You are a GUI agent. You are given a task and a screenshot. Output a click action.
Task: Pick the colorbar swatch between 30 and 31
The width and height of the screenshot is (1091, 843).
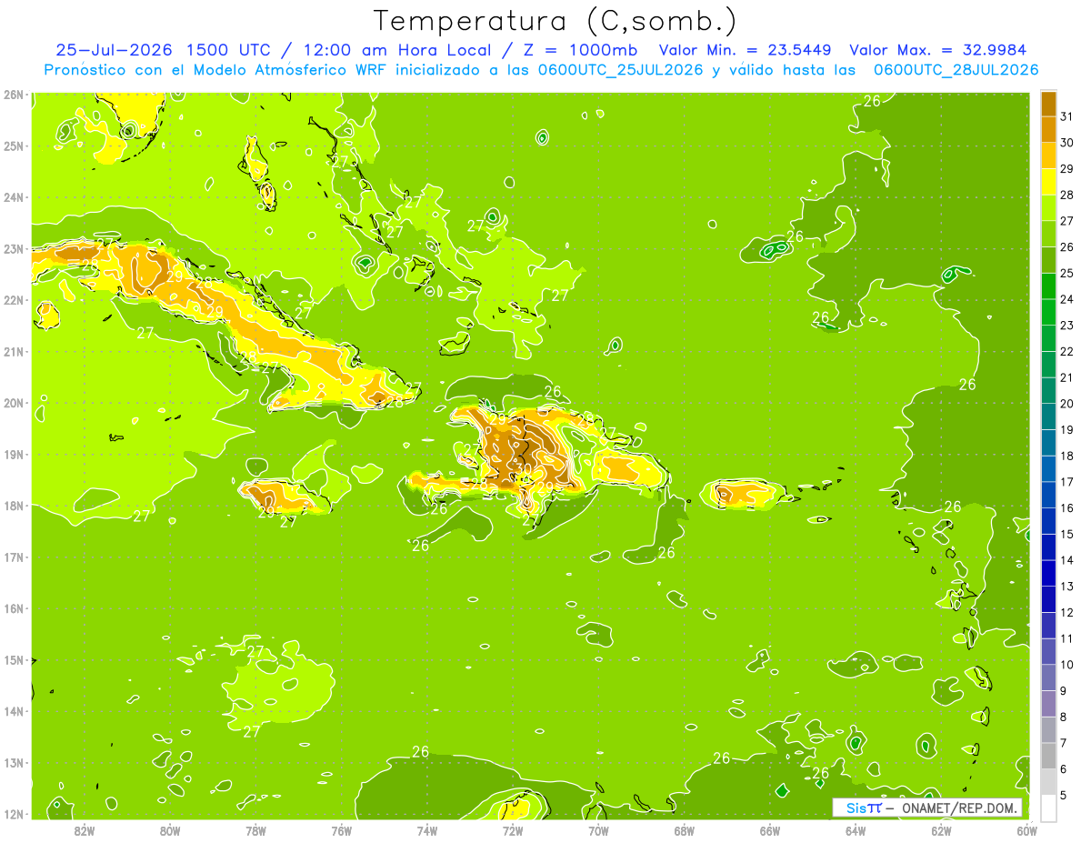pyautogui.click(x=1048, y=130)
